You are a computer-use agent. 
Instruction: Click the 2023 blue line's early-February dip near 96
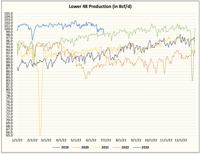[32, 40]
